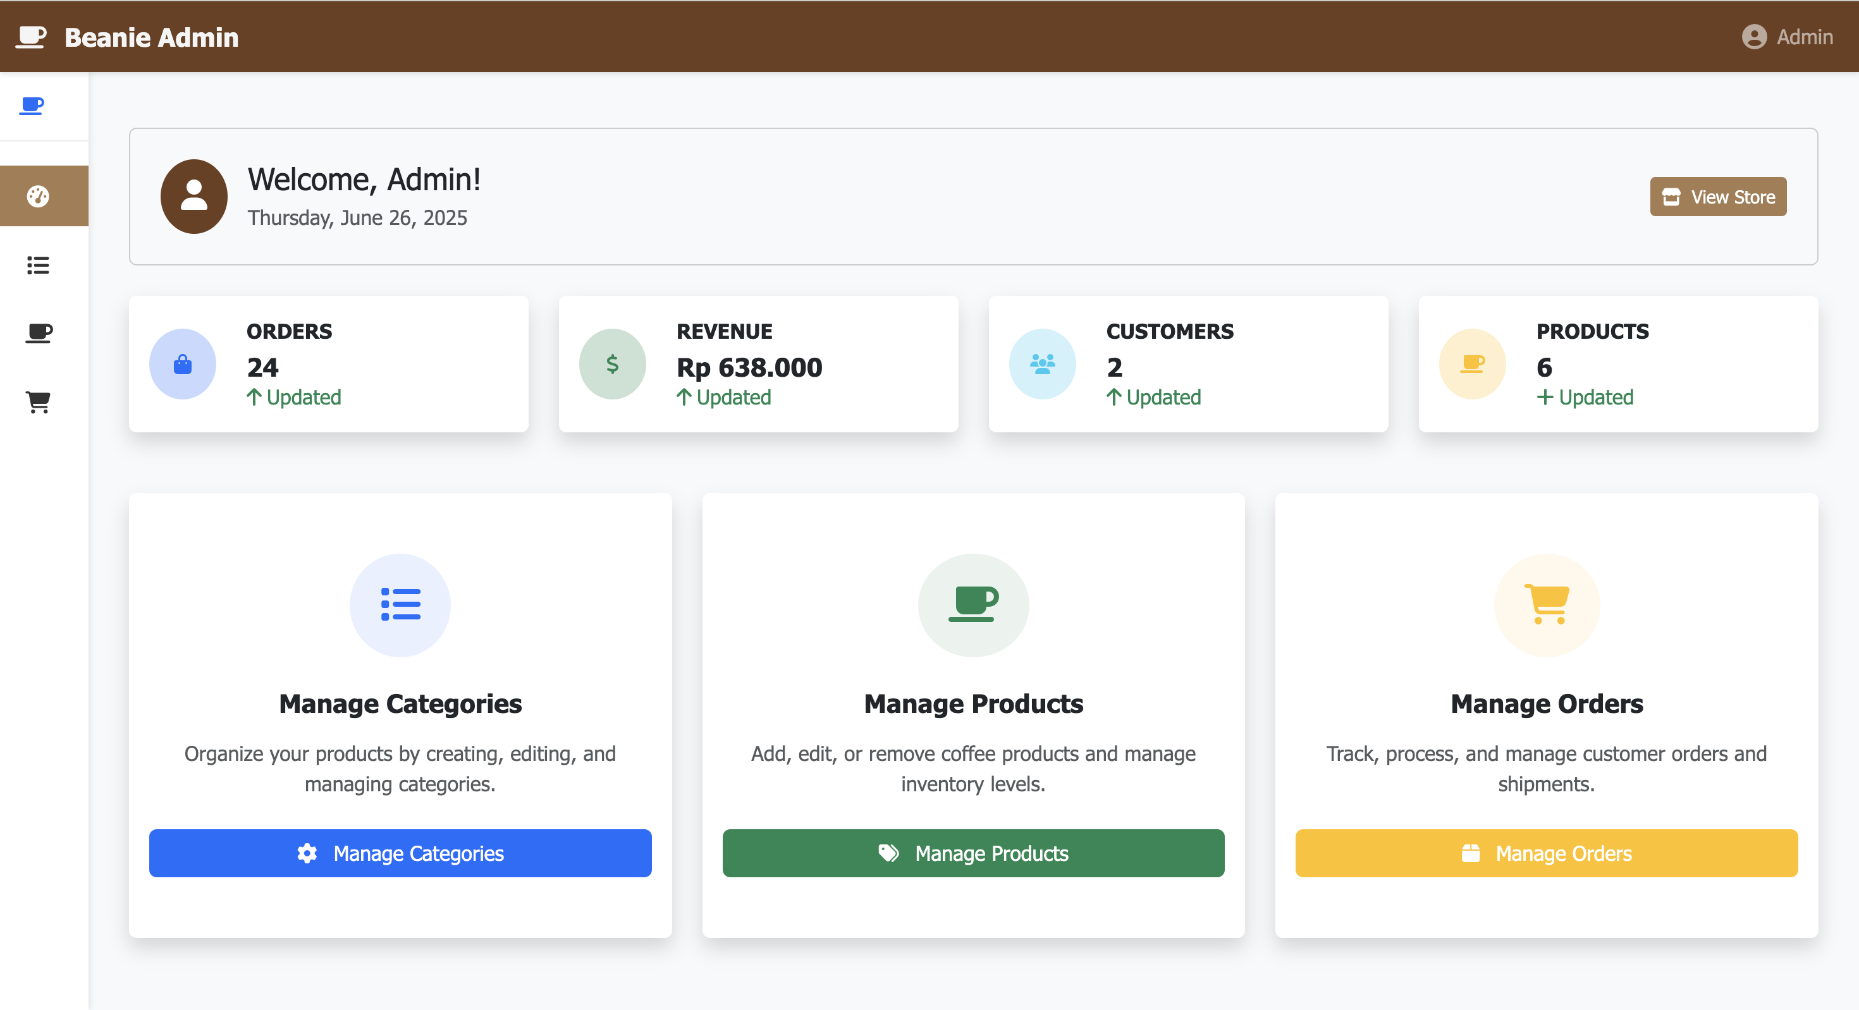
Task: Click the large blue categories list icon
Action: (400, 605)
